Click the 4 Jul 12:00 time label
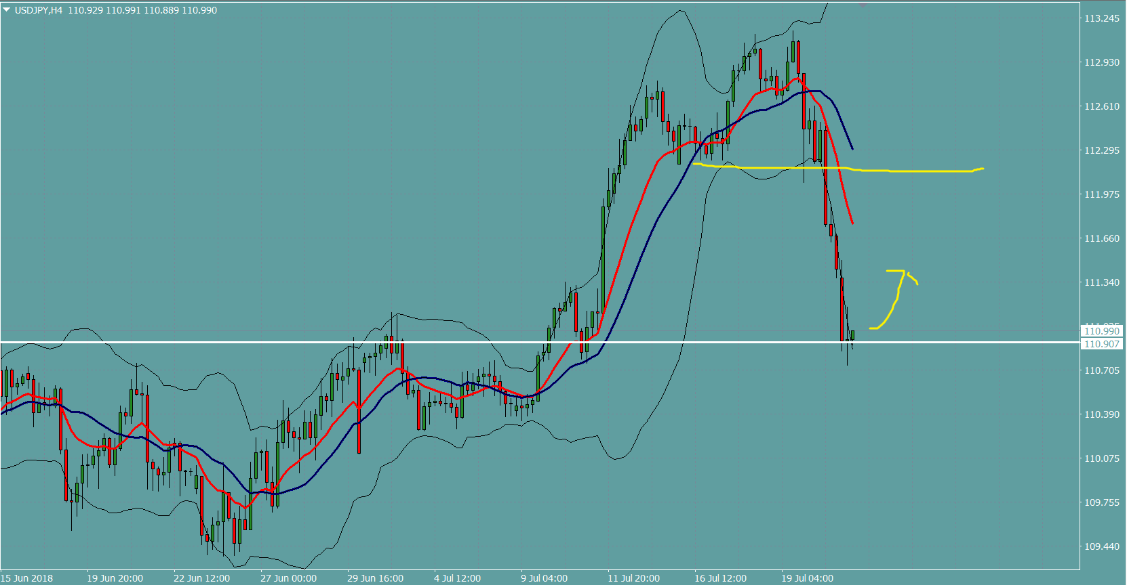 point(457,578)
